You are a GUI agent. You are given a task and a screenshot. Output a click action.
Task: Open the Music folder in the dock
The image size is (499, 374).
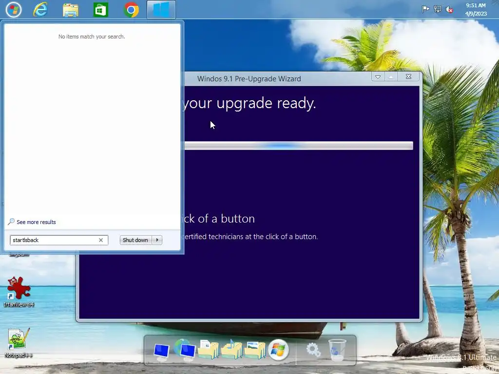231,349
